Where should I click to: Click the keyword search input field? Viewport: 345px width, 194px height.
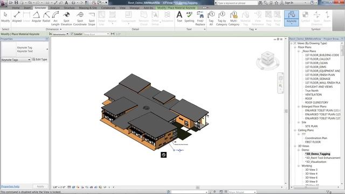pyautogui.click(x=237, y=3)
